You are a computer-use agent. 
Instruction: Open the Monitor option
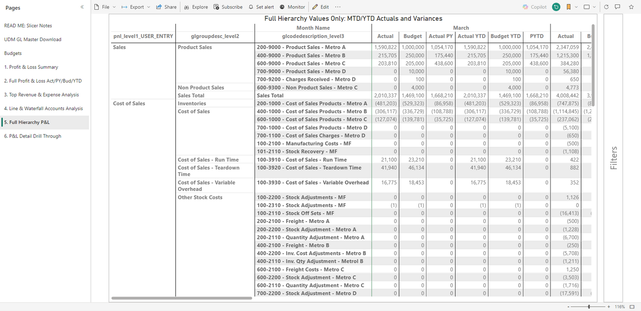tap(292, 7)
